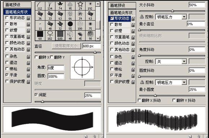This screenshot has width=209, height=138.
Task: Select the gray square brush 600
Action: click(x=60, y=35)
